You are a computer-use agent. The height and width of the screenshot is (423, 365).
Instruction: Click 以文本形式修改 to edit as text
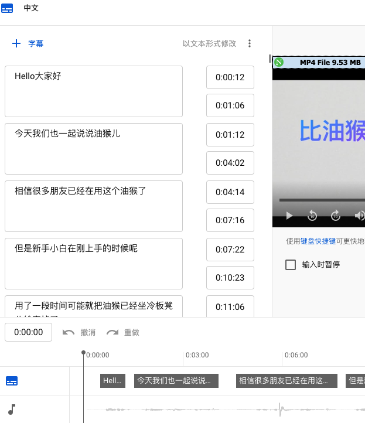(x=209, y=43)
